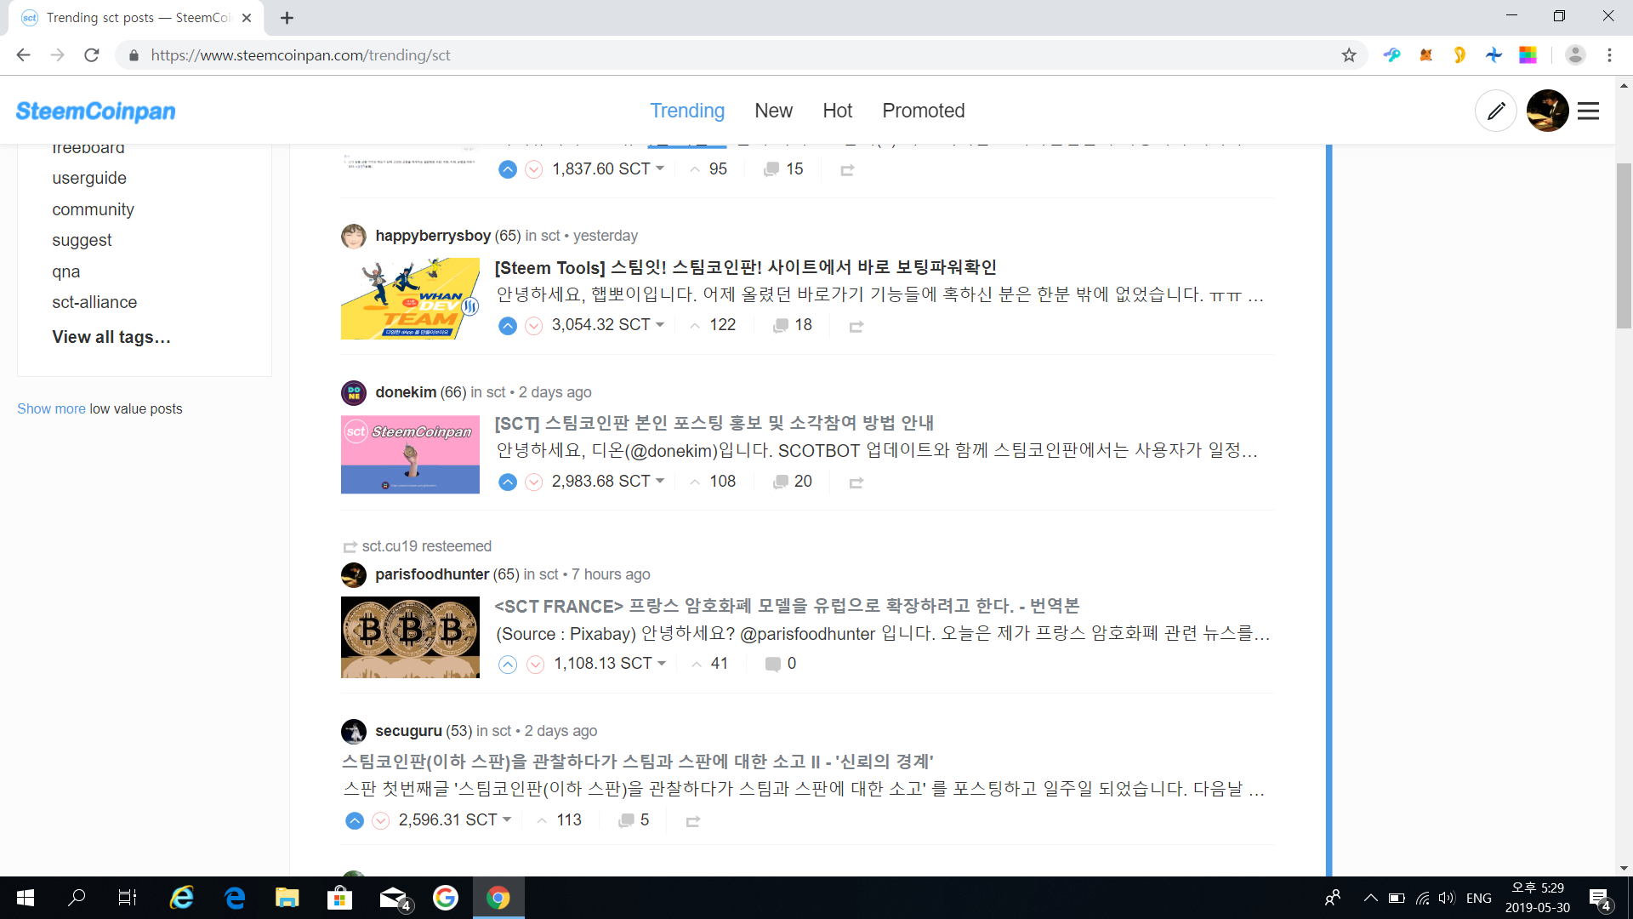Upvote the secuguru post

(355, 821)
